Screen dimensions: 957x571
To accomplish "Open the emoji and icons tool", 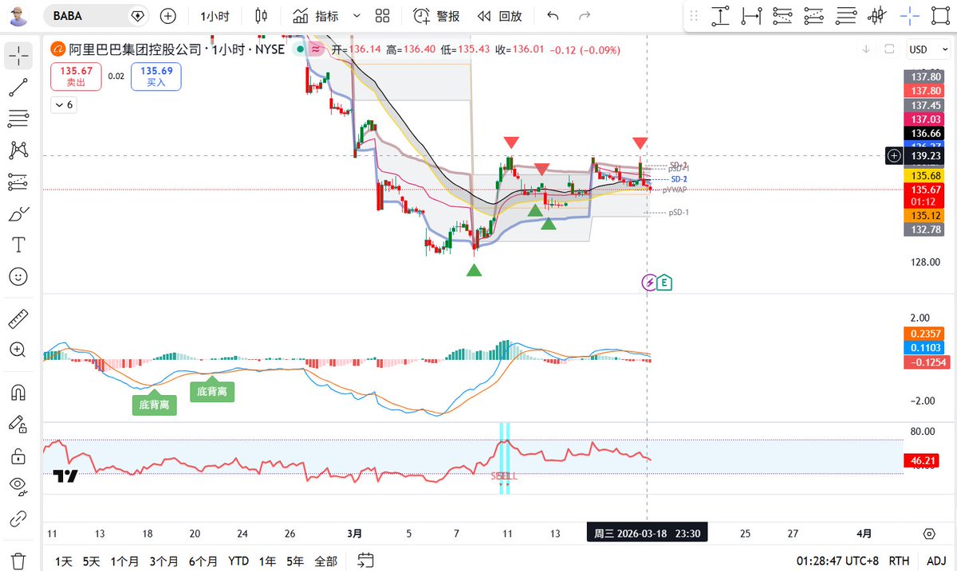I will point(18,276).
